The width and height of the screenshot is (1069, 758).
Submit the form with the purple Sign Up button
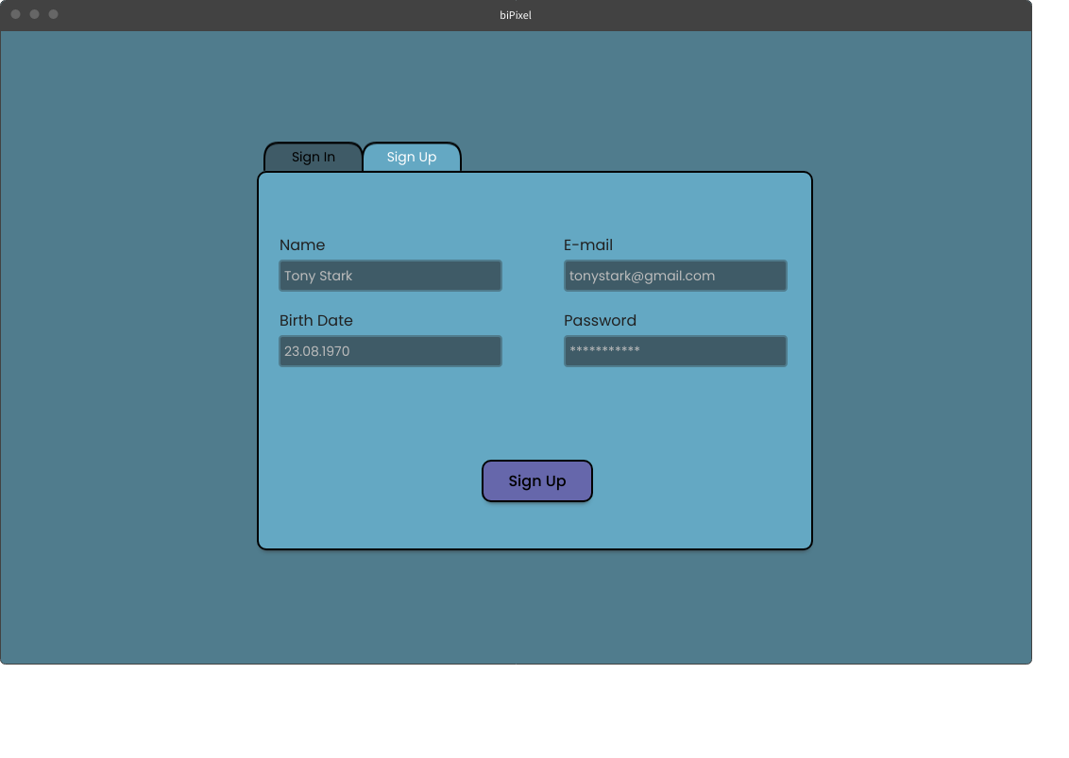pos(537,481)
